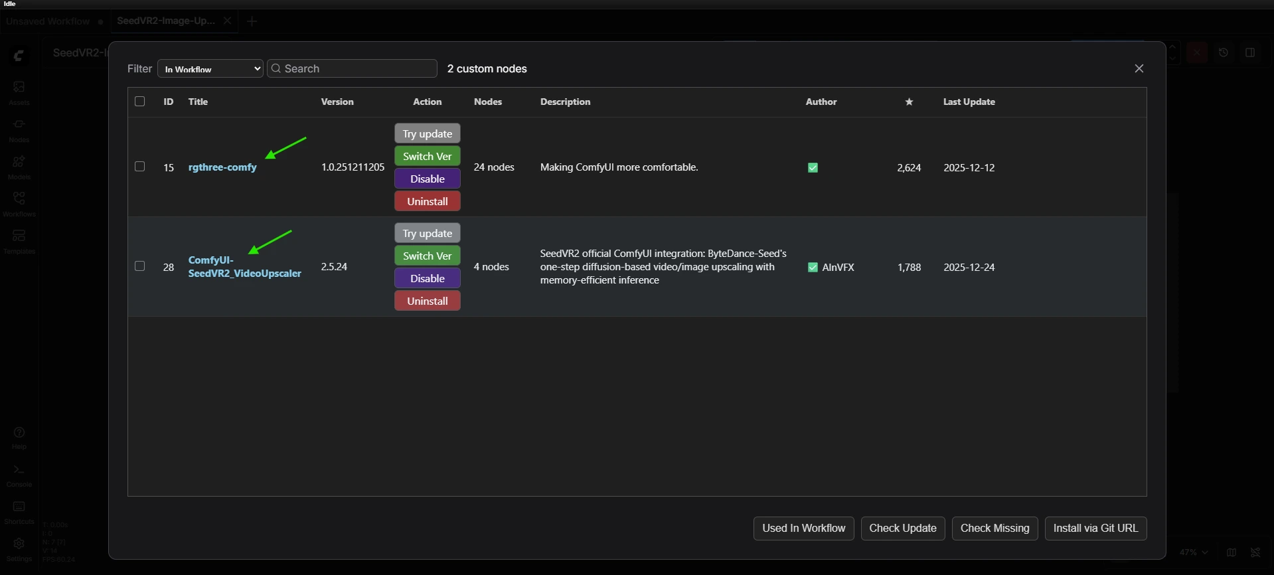Open the Templates sidebar icon
The width and height of the screenshot is (1274, 575).
pyautogui.click(x=19, y=240)
